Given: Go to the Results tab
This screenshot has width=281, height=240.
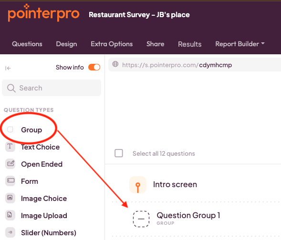Looking at the screenshot, I should click(x=189, y=44).
